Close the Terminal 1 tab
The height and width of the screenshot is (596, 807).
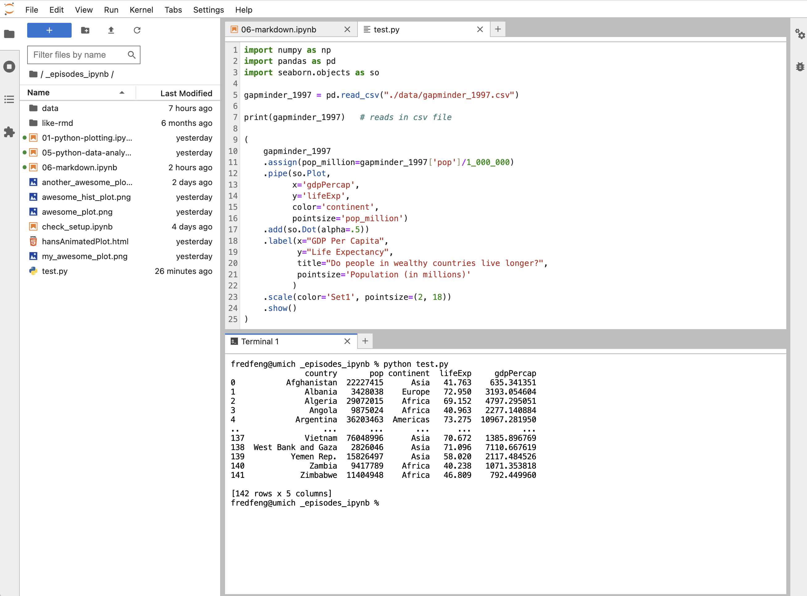pos(347,341)
